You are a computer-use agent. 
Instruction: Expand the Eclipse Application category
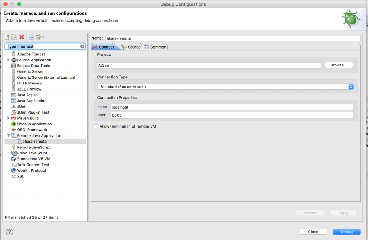tap(8, 60)
